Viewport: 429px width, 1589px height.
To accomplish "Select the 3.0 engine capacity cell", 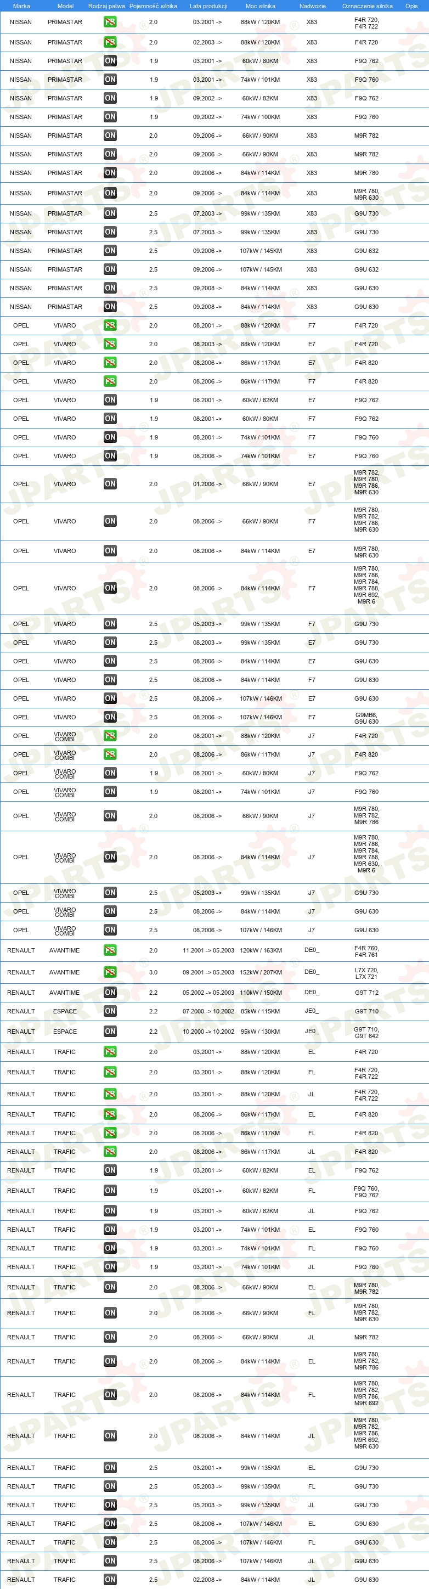I will click(153, 972).
